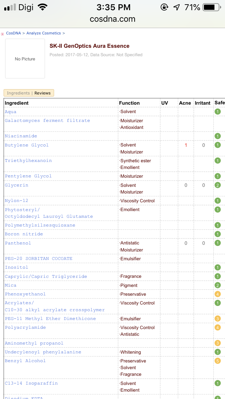Click the Triethylhexanoin safety badge
The height and width of the screenshot is (399, 225).
(218, 161)
